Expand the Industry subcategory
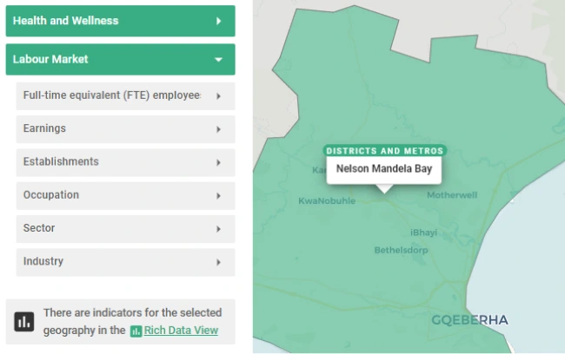Image resolution: width=565 pixels, height=354 pixels. tap(125, 262)
